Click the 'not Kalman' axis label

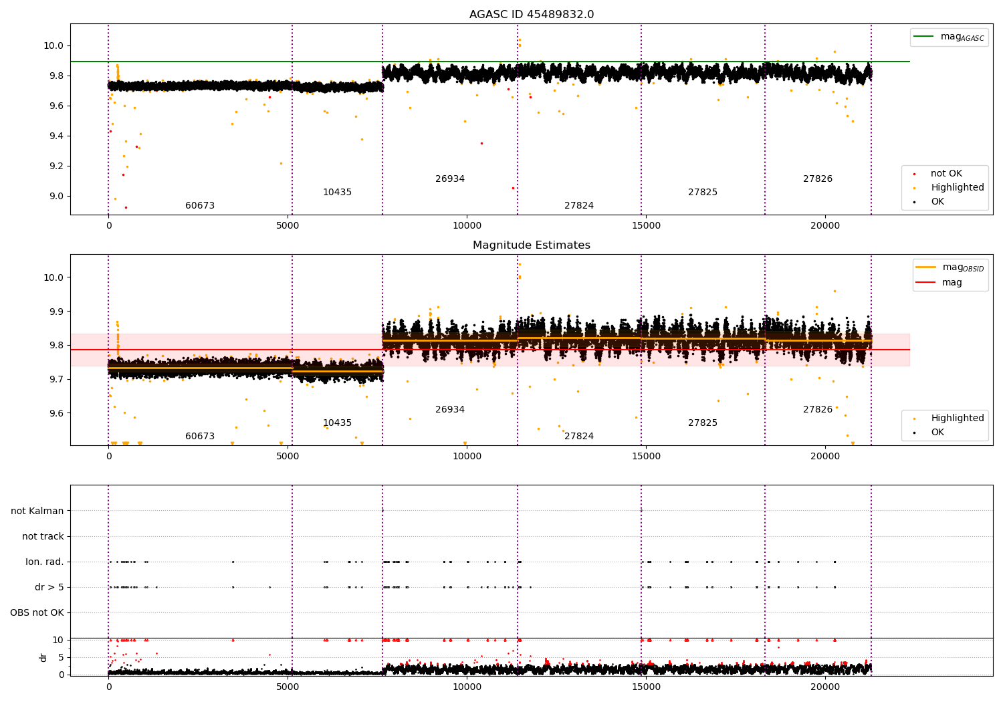[37, 511]
